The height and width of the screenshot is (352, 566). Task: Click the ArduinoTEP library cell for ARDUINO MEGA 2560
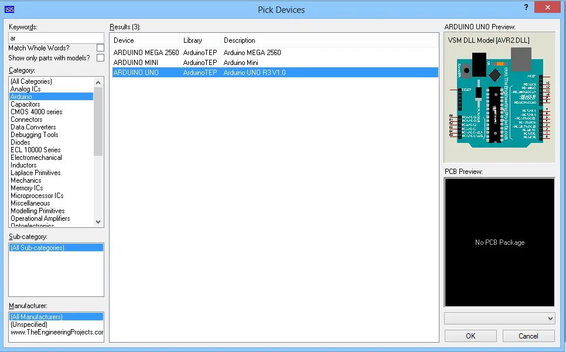coord(200,52)
